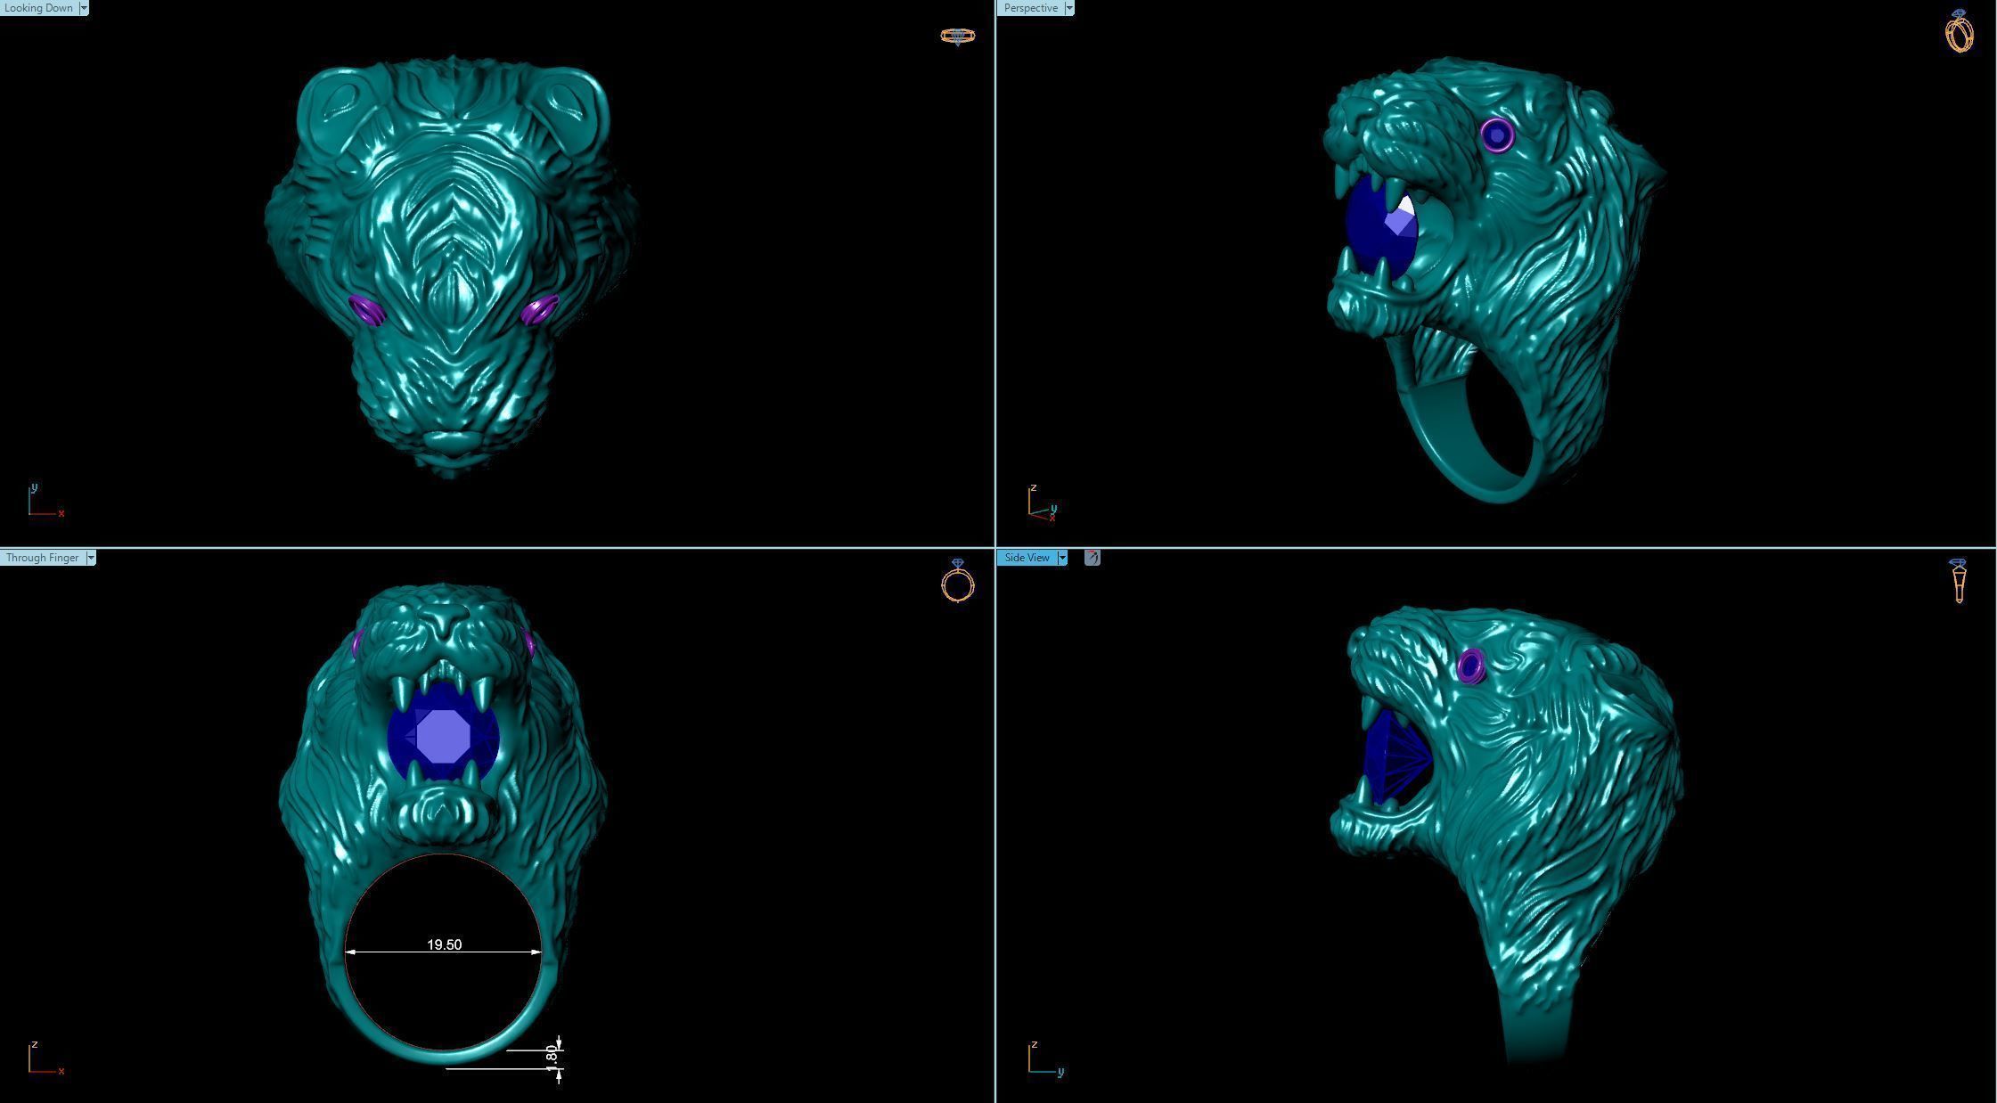Select the purple eye bezel in Perspective view
The height and width of the screenshot is (1103, 1997).
[1497, 135]
